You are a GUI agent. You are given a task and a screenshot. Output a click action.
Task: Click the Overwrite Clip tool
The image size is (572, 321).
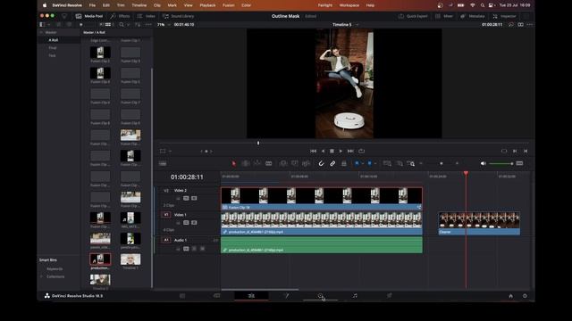coord(295,164)
